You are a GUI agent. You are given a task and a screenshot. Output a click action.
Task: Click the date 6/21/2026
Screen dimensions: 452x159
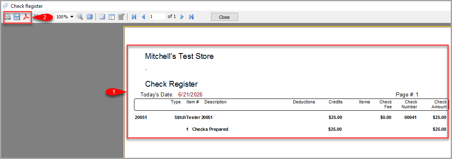(x=190, y=94)
